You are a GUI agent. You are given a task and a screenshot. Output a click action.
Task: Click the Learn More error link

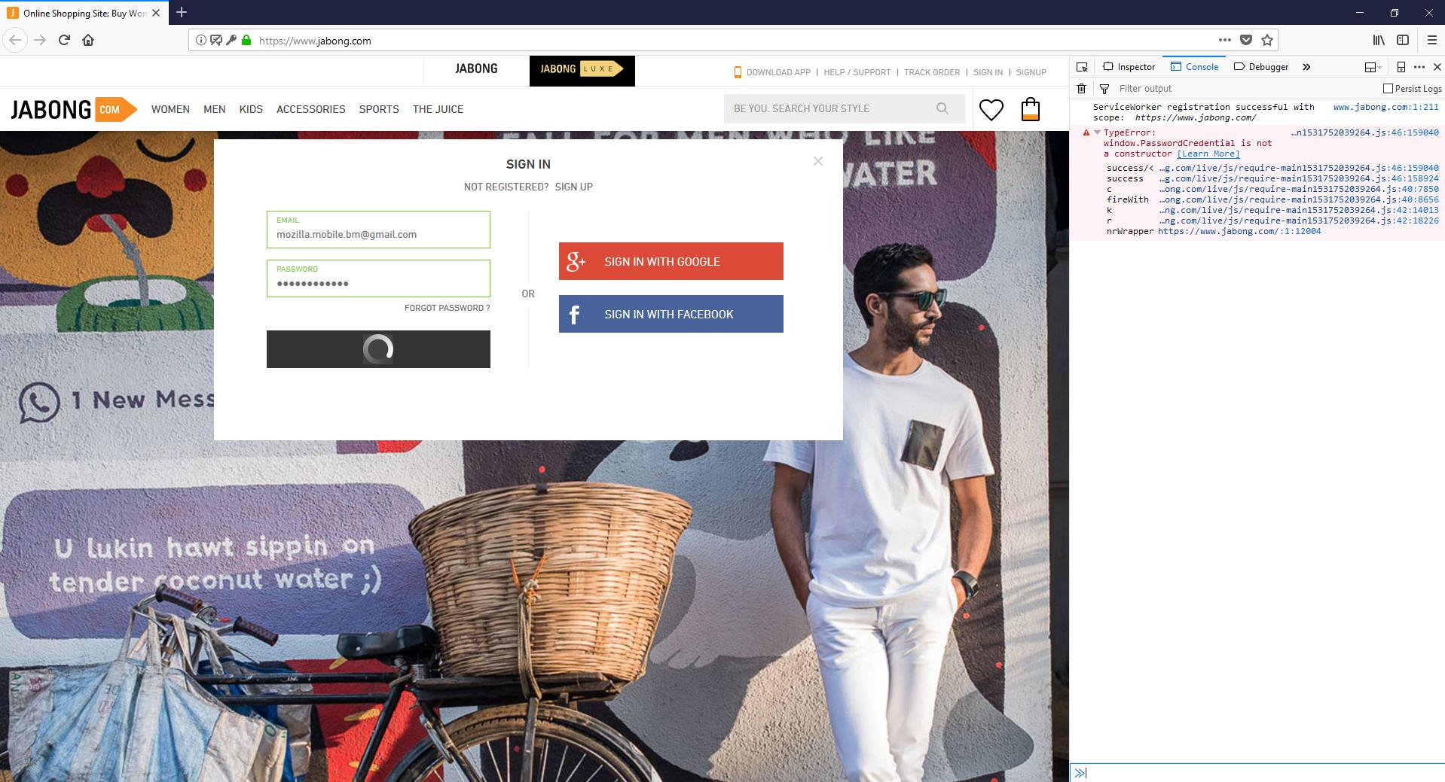[x=1208, y=154]
